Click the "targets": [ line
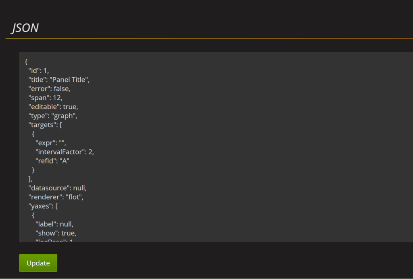Viewport: 413px width, 279px height. pos(45,125)
